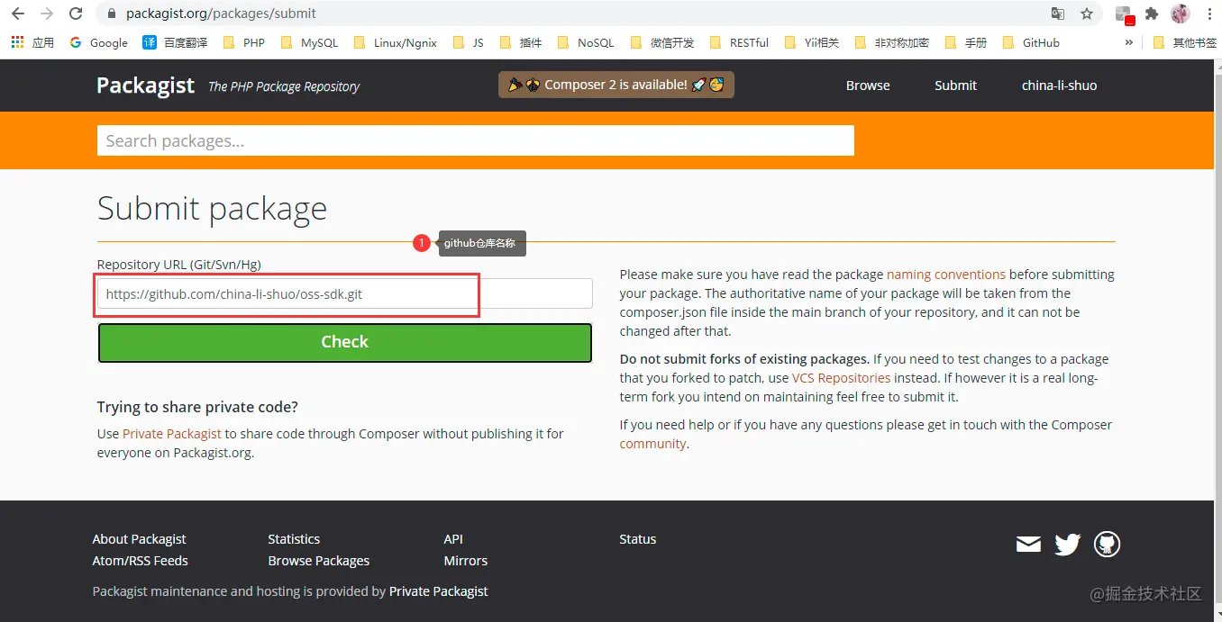Click the Repository URL input field
This screenshot has width=1222, height=622.
tap(345, 294)
